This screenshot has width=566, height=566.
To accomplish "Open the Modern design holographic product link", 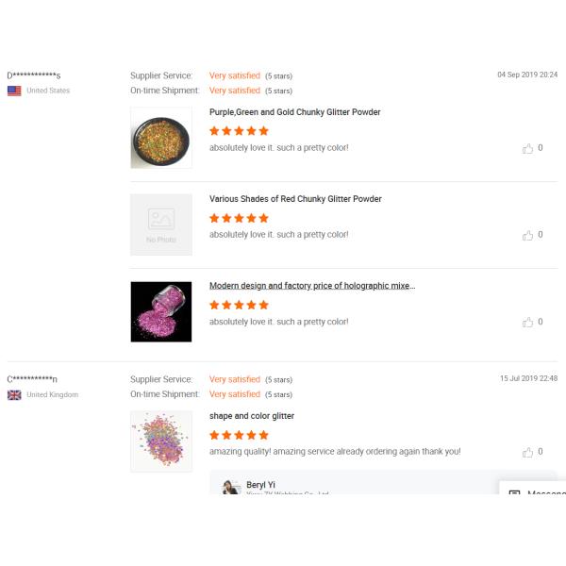I will click(x=312, y=286).
